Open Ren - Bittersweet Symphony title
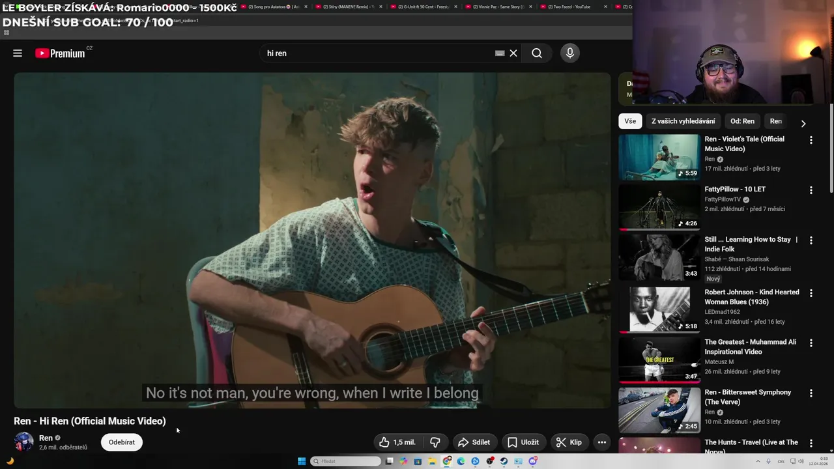Viewport: 834px width, 469px height. coord(748,397)
